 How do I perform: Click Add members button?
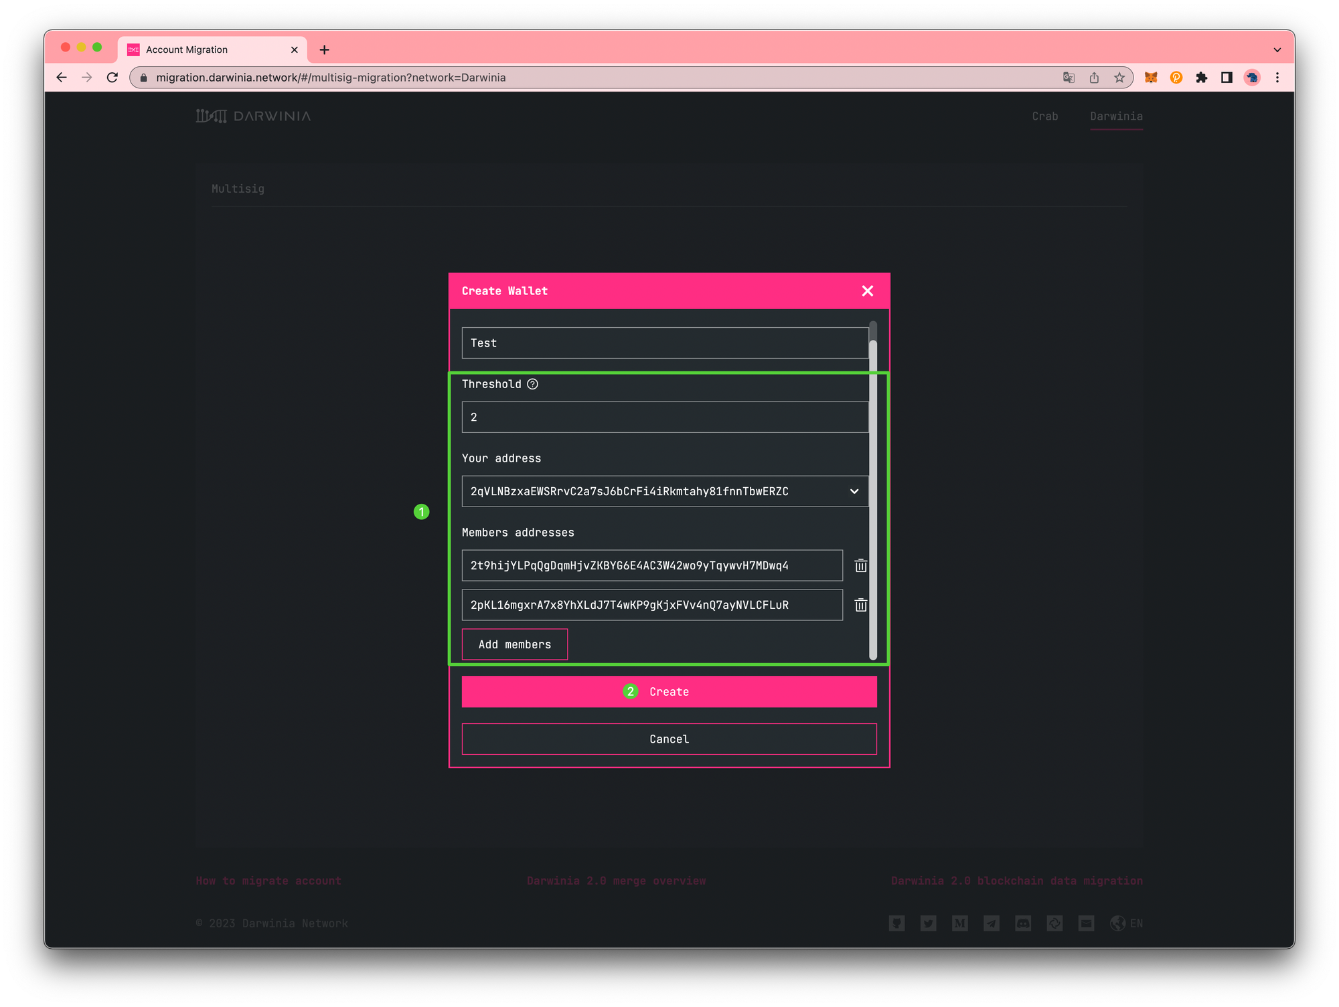pos(514,644)
